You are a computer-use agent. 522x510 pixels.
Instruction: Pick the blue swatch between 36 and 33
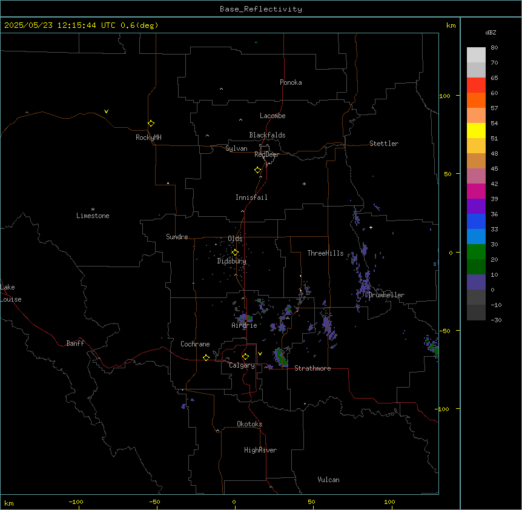[x=476, y=221]
